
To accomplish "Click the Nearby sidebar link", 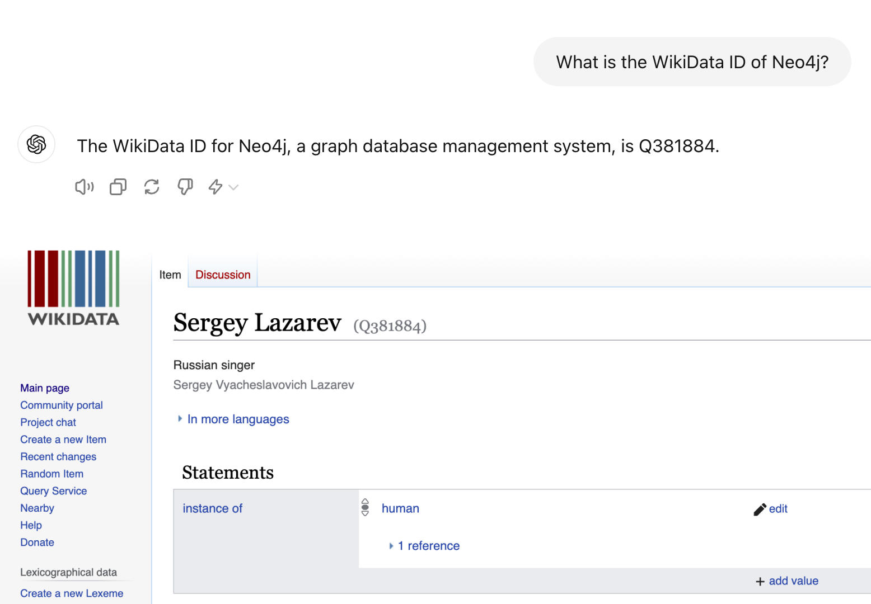I will tap(38, 508).
